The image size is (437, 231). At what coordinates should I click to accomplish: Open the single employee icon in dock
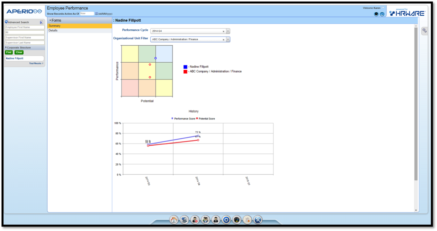coord(216,220)
